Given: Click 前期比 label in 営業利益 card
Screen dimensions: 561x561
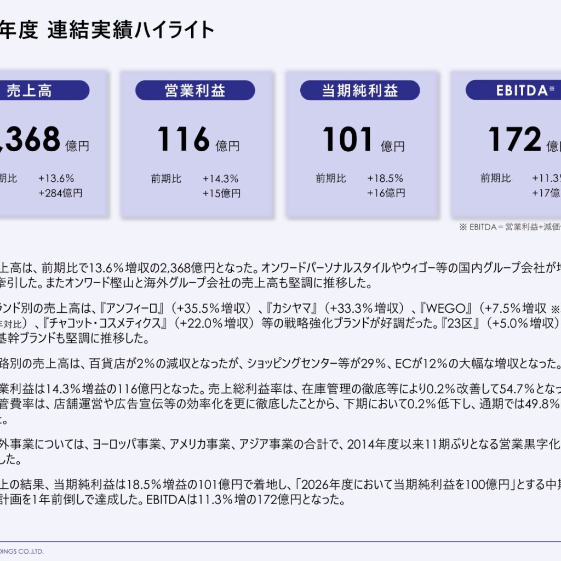Looking at the screenshot, I should pos(166,179).
